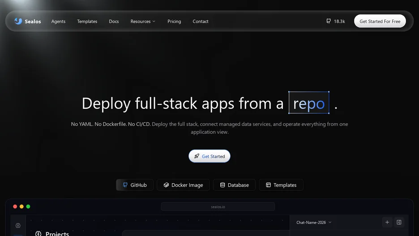
Task: Open the Chat-Name-2026 dropdown
Action: [314, 223]
